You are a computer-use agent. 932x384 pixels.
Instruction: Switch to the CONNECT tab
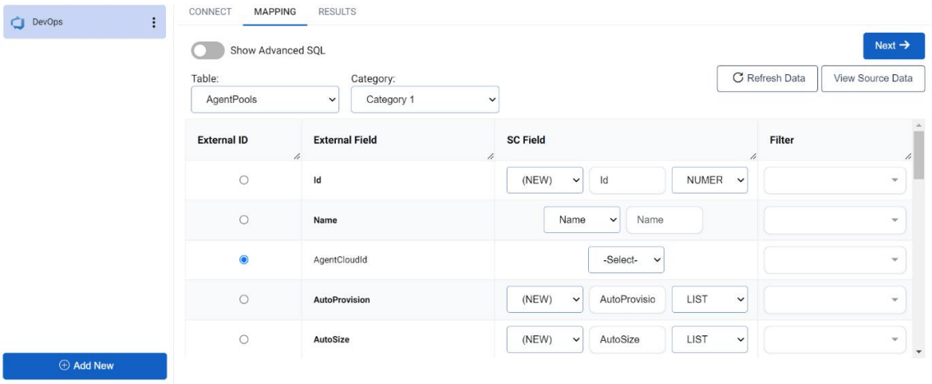(210, 12)
